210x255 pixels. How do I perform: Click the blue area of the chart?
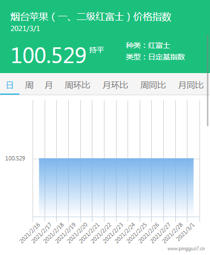coord(116,187)
